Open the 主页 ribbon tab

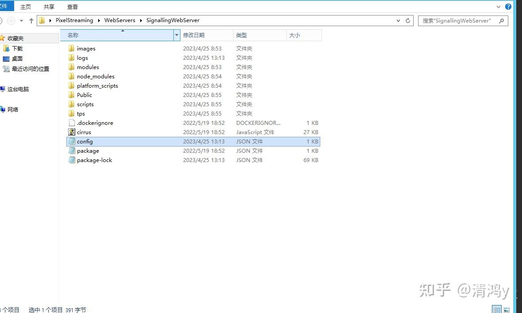(26, 7)
